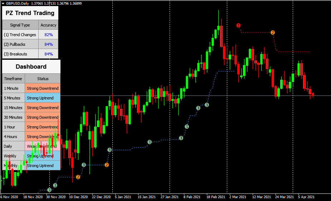Select the 5 Minutes Strong Uptrend status cell

click(x=43, y=98)
